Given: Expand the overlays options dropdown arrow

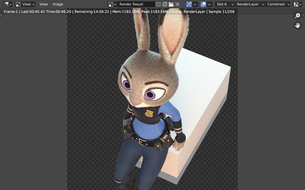Looking at the screenshot, I should pyautogui.click(x=209, y=4).
